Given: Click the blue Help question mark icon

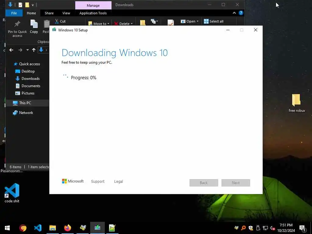Looking at the screenshot, I should click(241, 13).
